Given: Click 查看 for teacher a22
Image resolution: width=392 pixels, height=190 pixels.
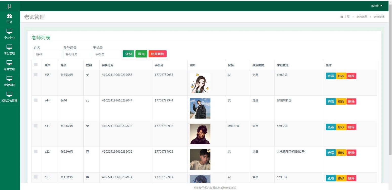Looking at the screenshot, I should pos(331,153).
